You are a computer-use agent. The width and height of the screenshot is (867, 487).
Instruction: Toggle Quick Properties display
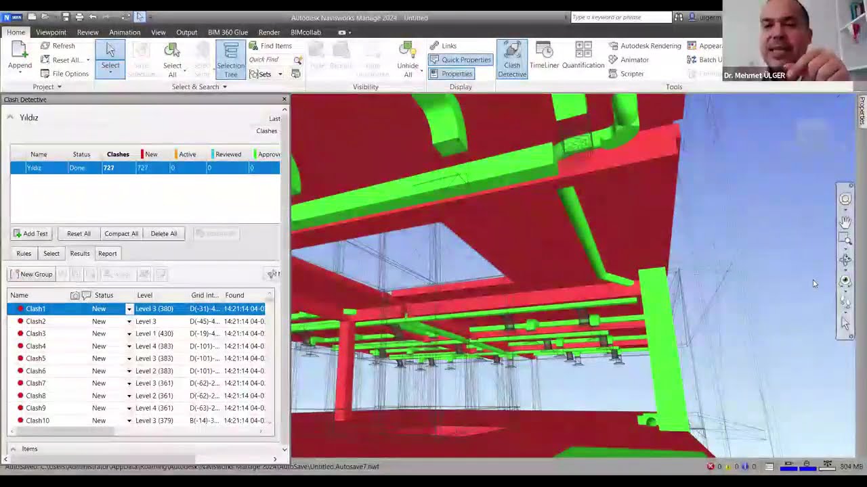click(x=460, y=60)
